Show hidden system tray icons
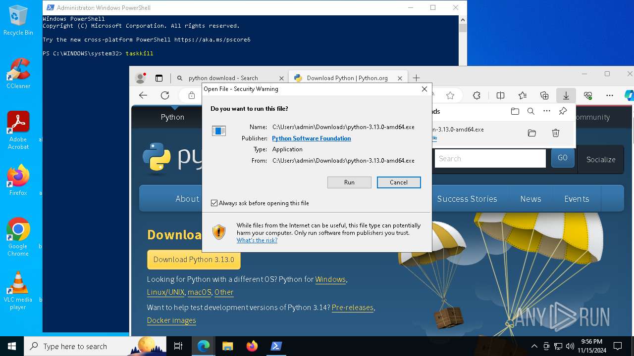The image size is (634, 356). [x=534, y=346]
